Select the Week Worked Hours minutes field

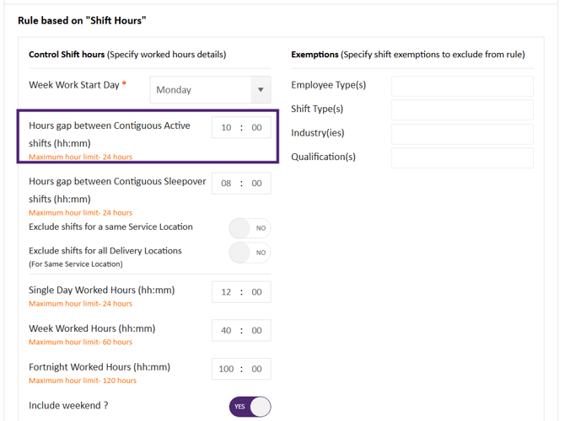[256, 331]
